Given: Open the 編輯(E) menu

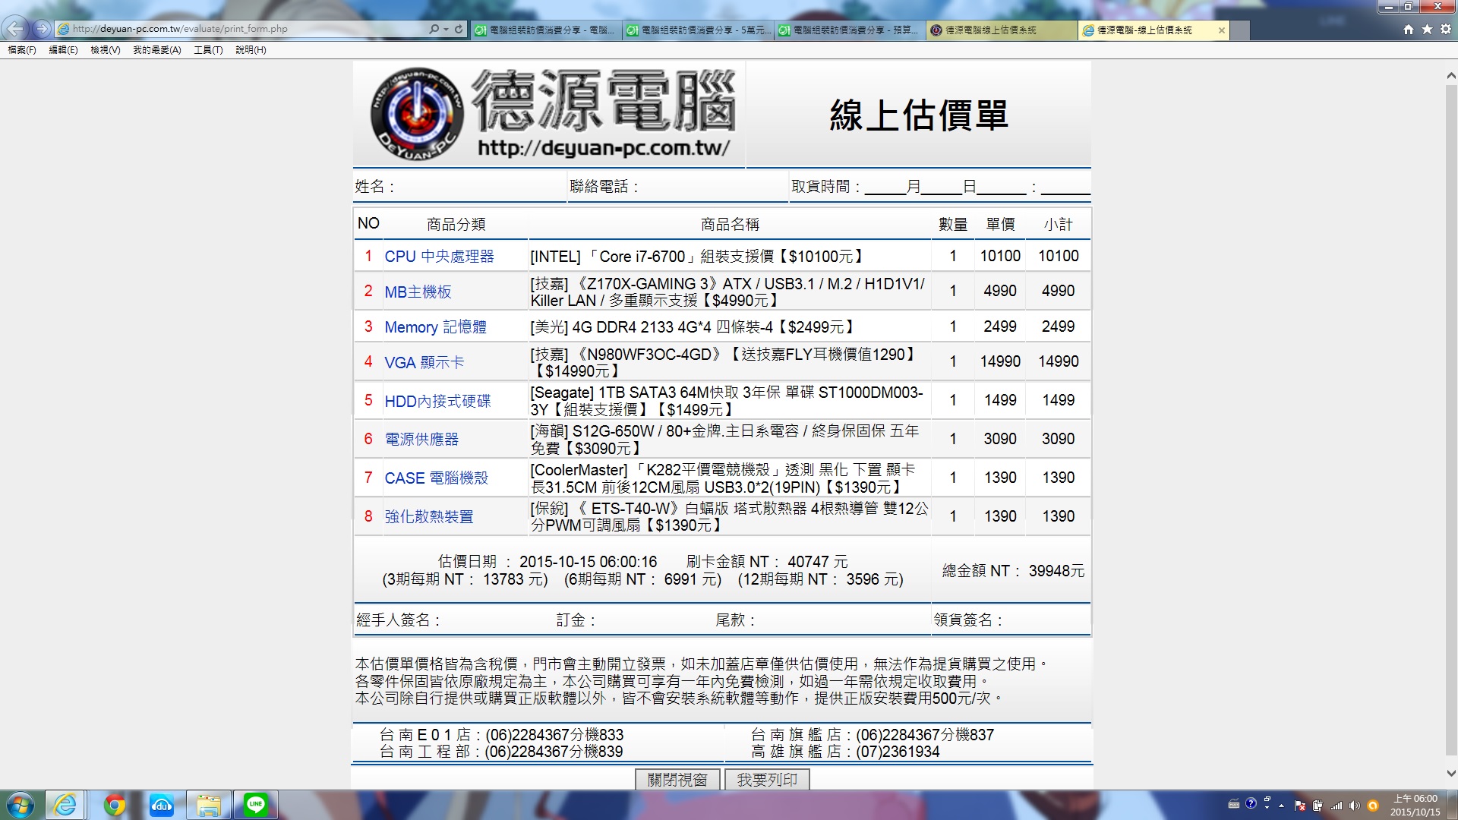Looking at the screenshot, I should pyautogui.click(x=63, y=50).
